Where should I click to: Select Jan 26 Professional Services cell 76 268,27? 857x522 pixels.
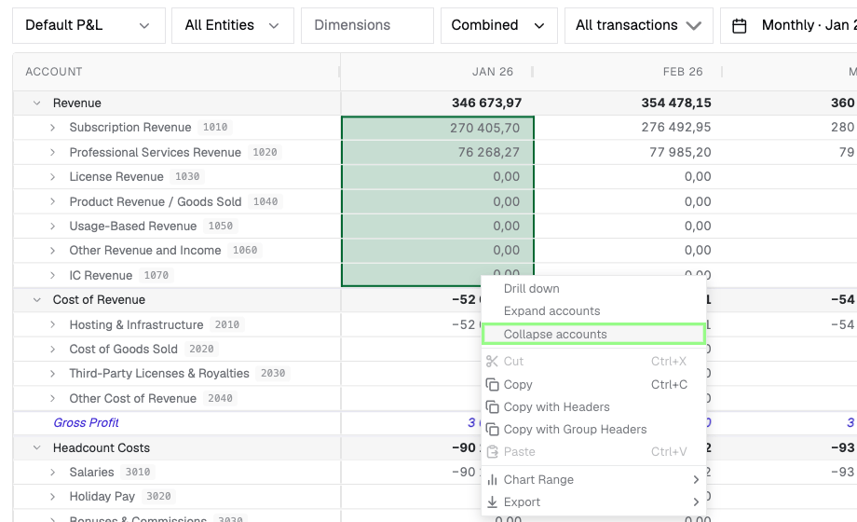tap(438, 152)
